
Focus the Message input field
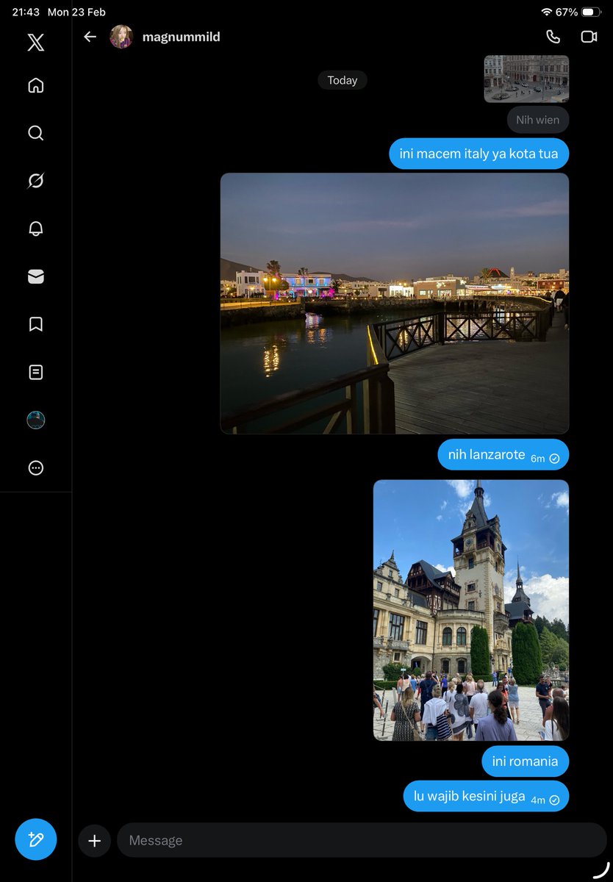tap(362, 840)
